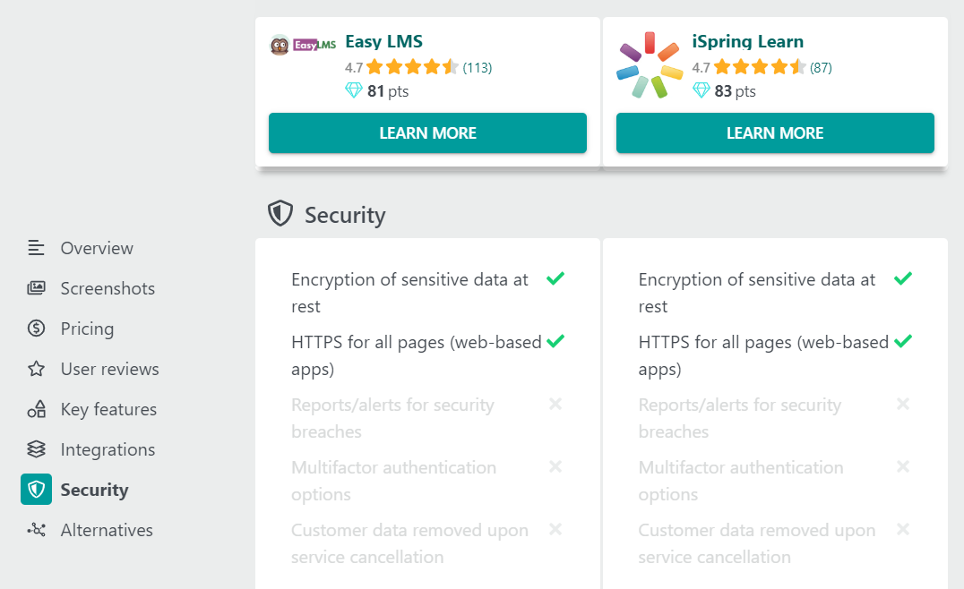Click the (113) reviews count
The height and width of the screenshot is (589, 964).
478,67
